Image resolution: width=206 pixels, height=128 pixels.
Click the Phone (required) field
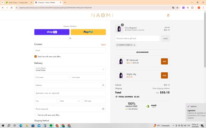(x=70, y=109)
